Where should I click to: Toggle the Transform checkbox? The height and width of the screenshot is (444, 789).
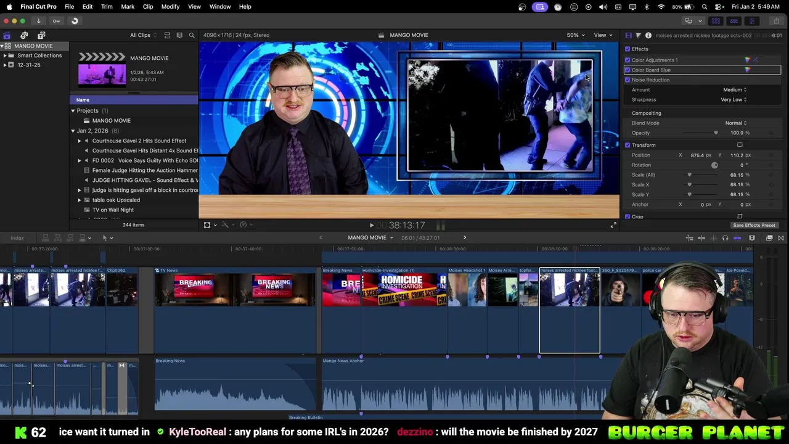pos(628,145)
